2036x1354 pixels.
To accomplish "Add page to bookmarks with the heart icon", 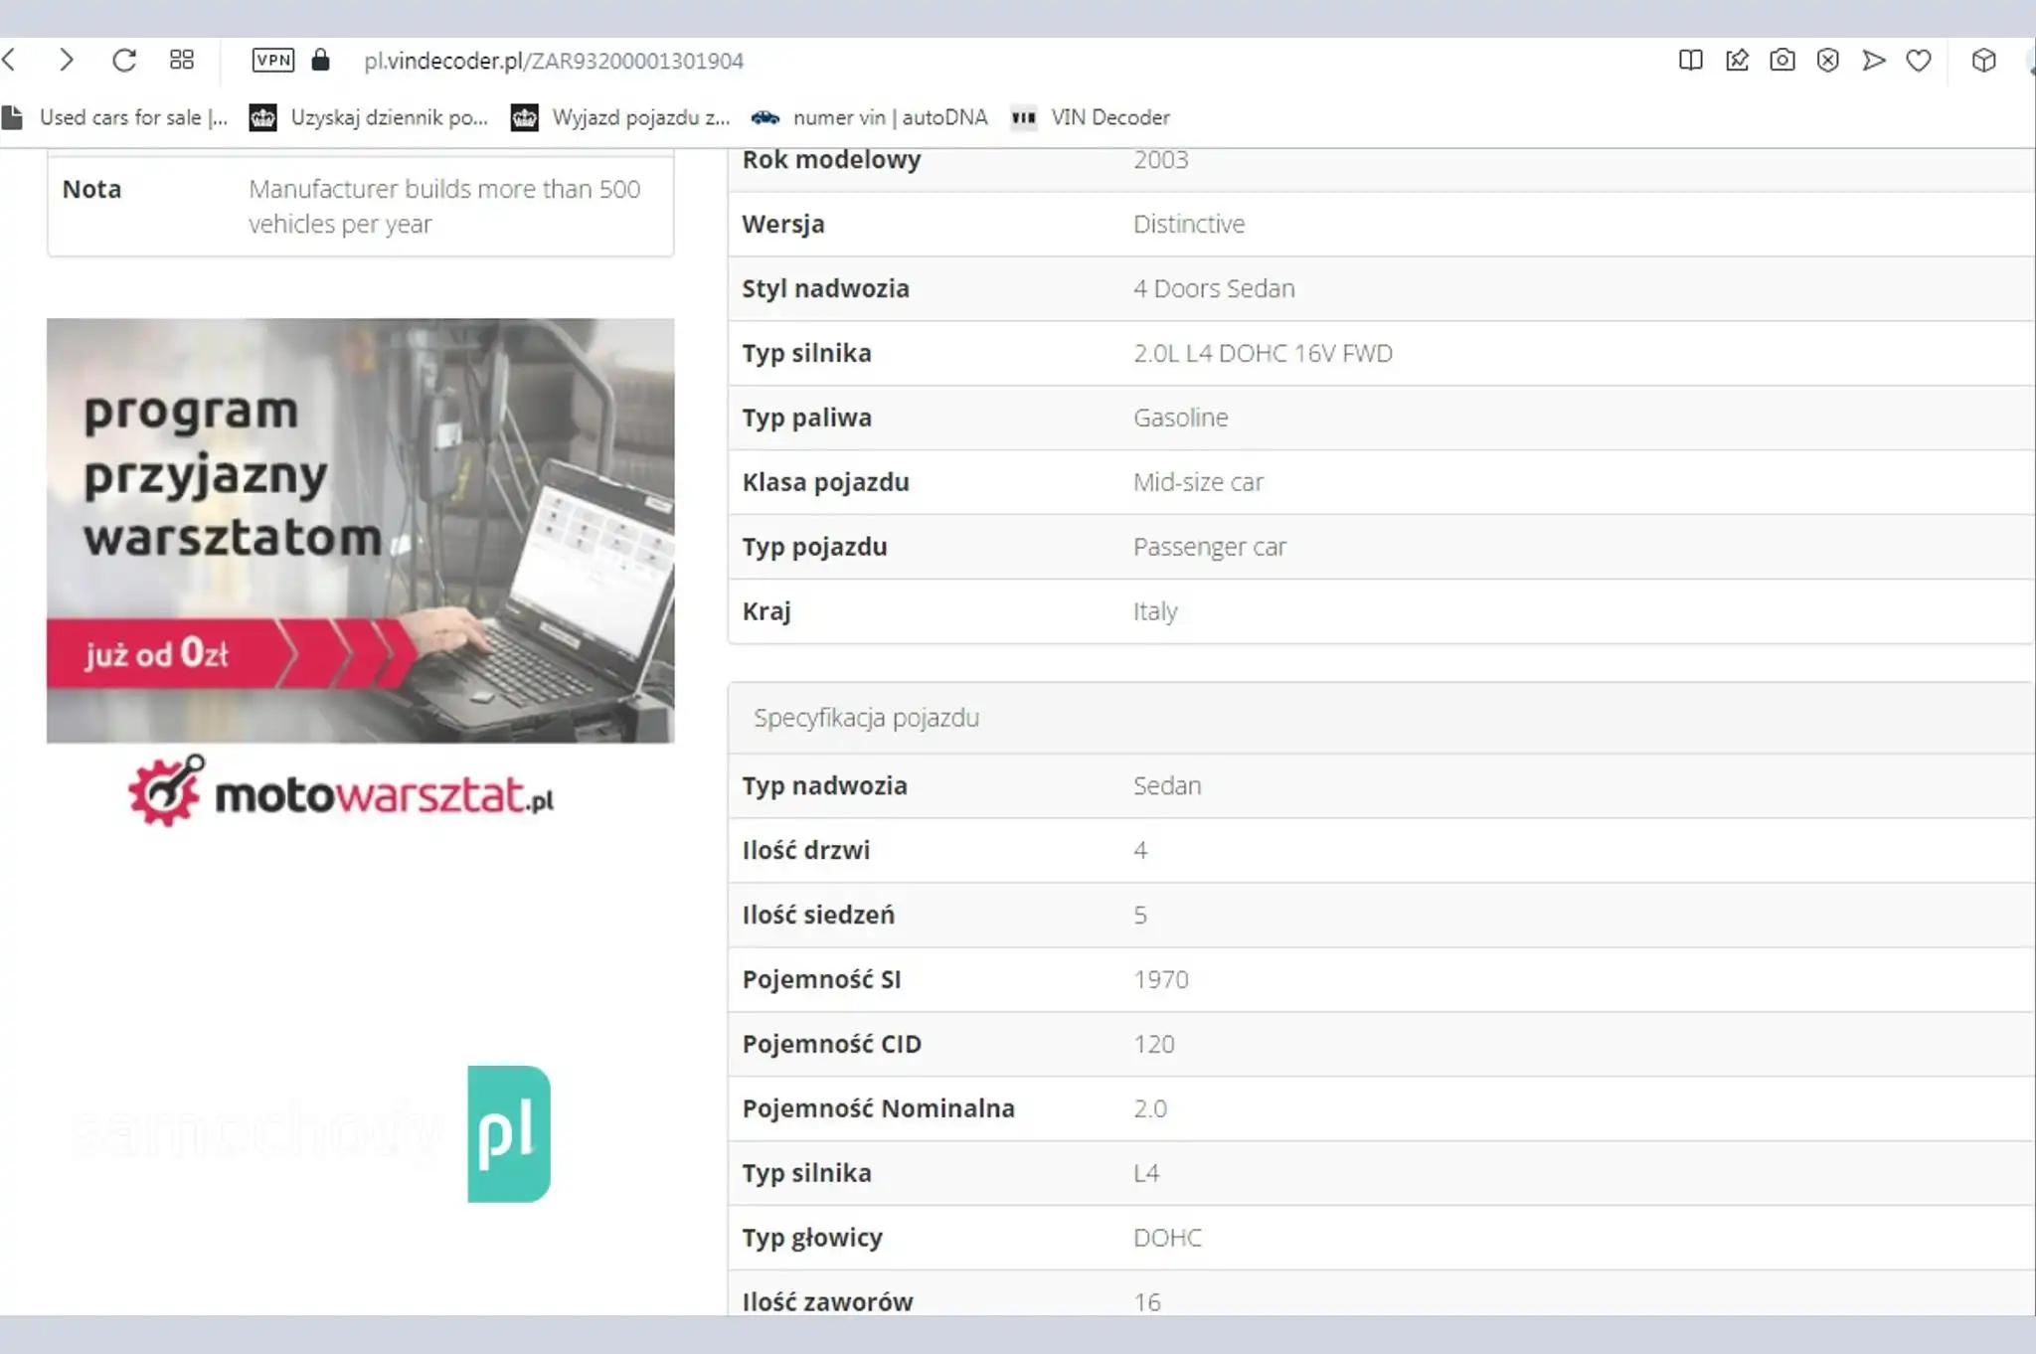I will pyautogui.click(x=1919, y=61).
